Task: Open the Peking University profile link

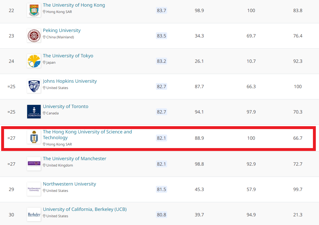Action: pos(62,31)
